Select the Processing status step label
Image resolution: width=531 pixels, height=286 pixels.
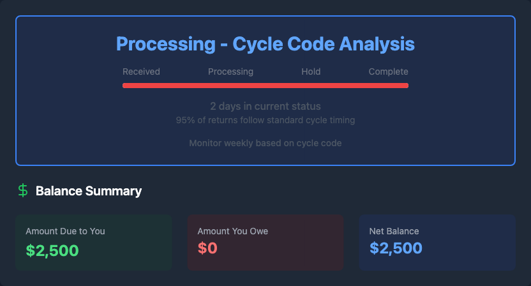point(230,71)
